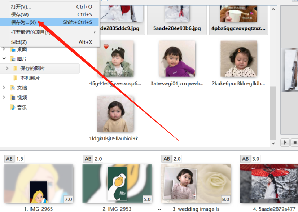Click AB caption icon on IMG_2965 slide

pyautogui.click(x=9, y=159)
